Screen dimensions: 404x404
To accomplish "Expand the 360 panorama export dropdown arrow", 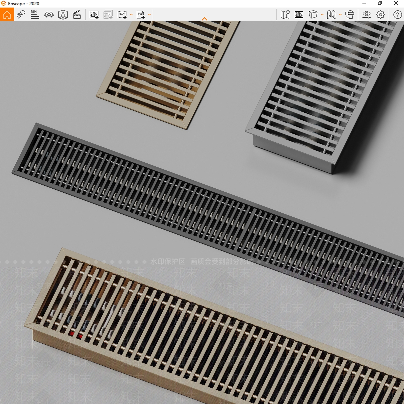I will [x=131, y=15].
